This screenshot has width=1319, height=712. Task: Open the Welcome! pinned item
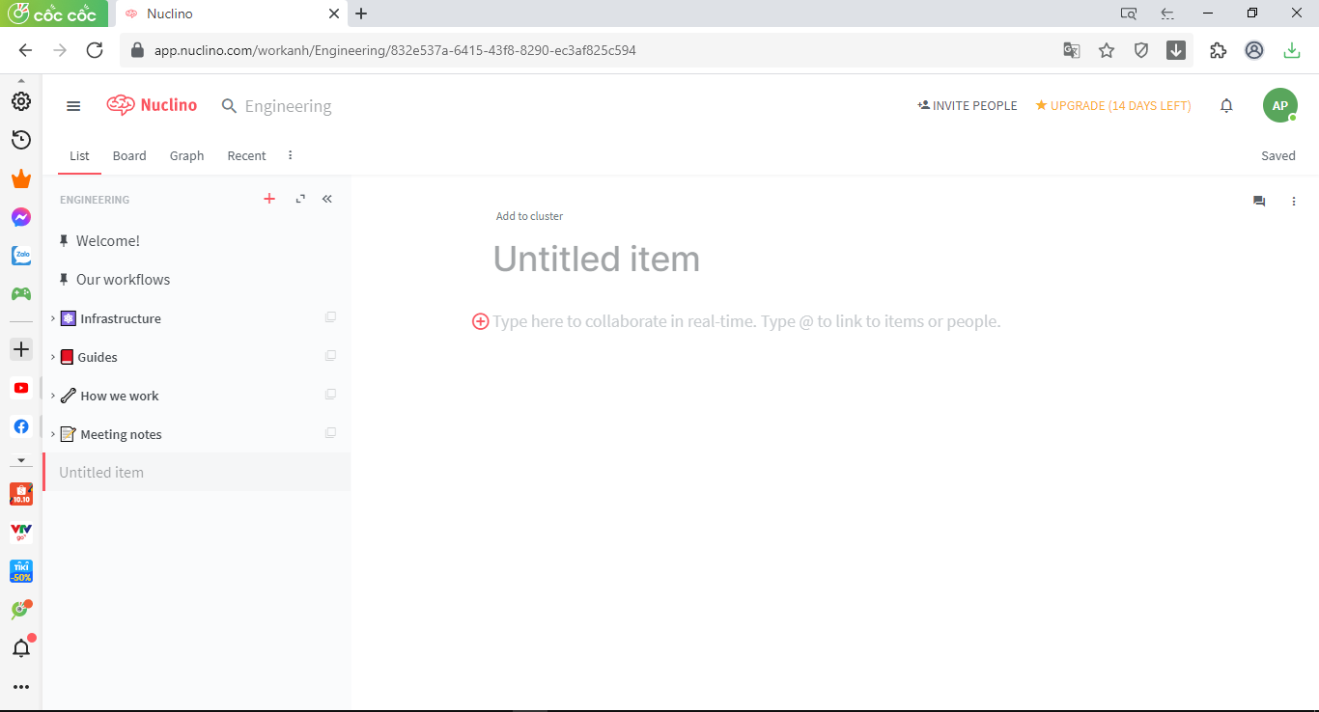pos(108,241)
